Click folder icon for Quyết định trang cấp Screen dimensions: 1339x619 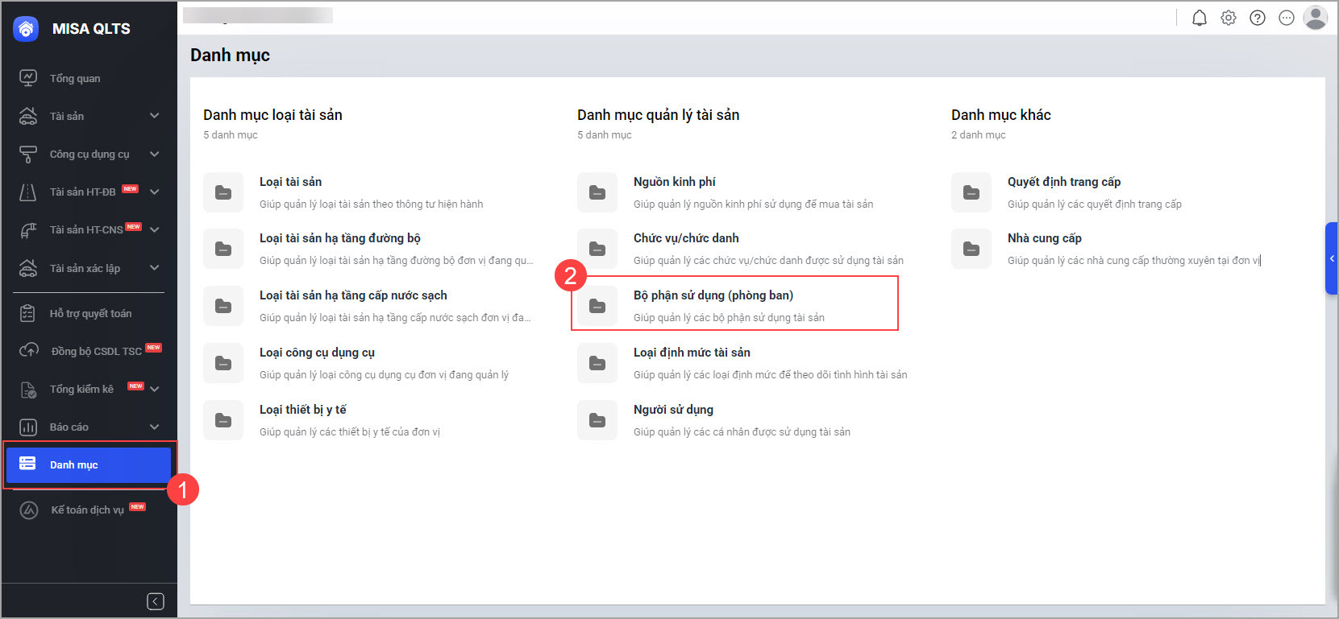coord(971,192)
